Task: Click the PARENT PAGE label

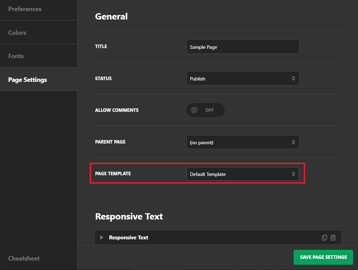Action: point(110,142)
